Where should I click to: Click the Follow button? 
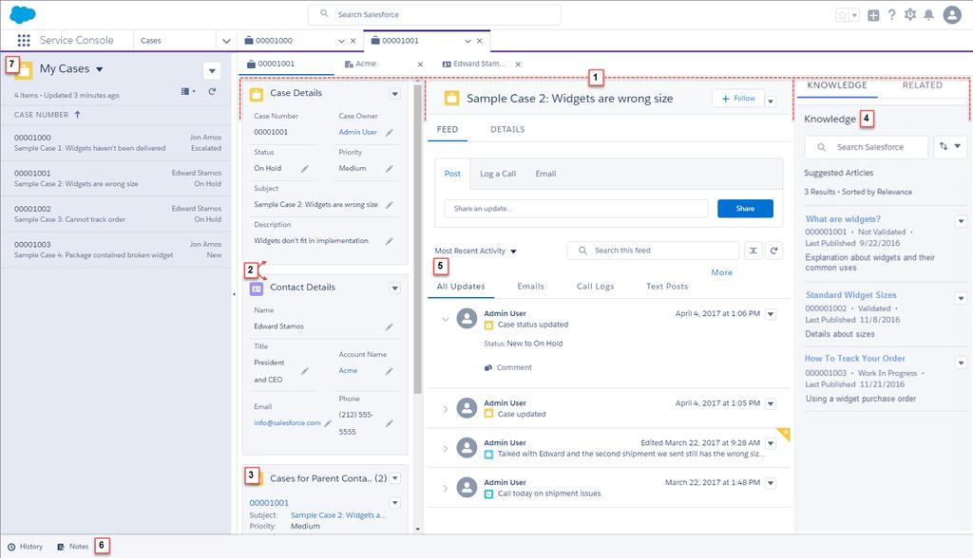pos(737,99)
